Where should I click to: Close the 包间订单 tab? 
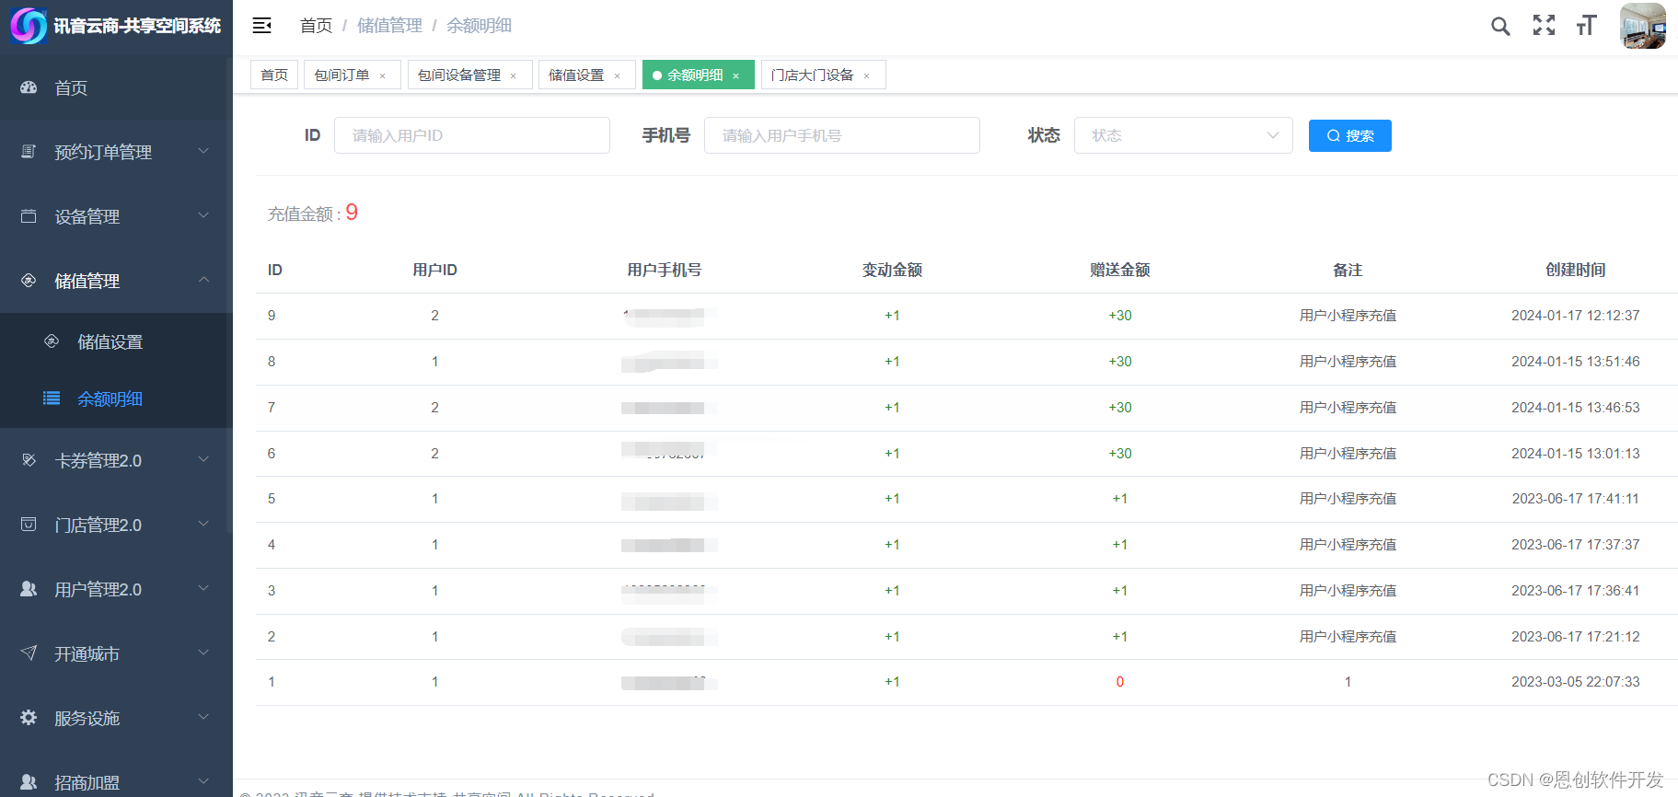pyautogui.click(x=383, y=75)
